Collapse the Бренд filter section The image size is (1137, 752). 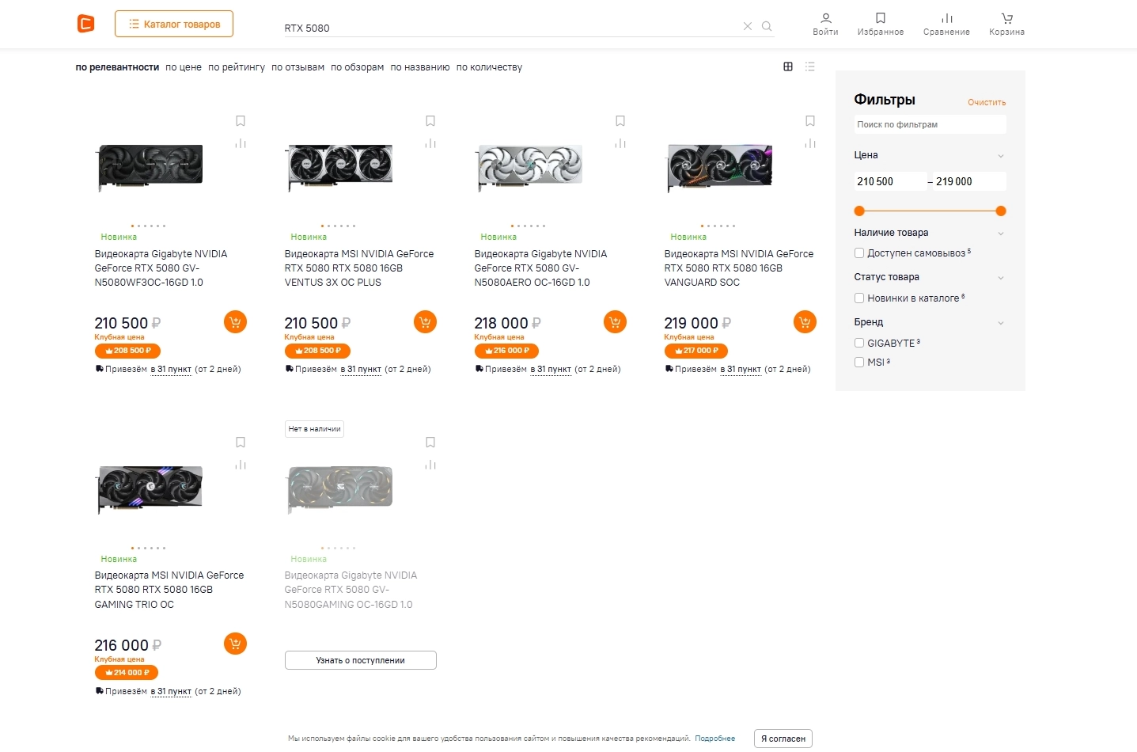(x=1001, y=323)
